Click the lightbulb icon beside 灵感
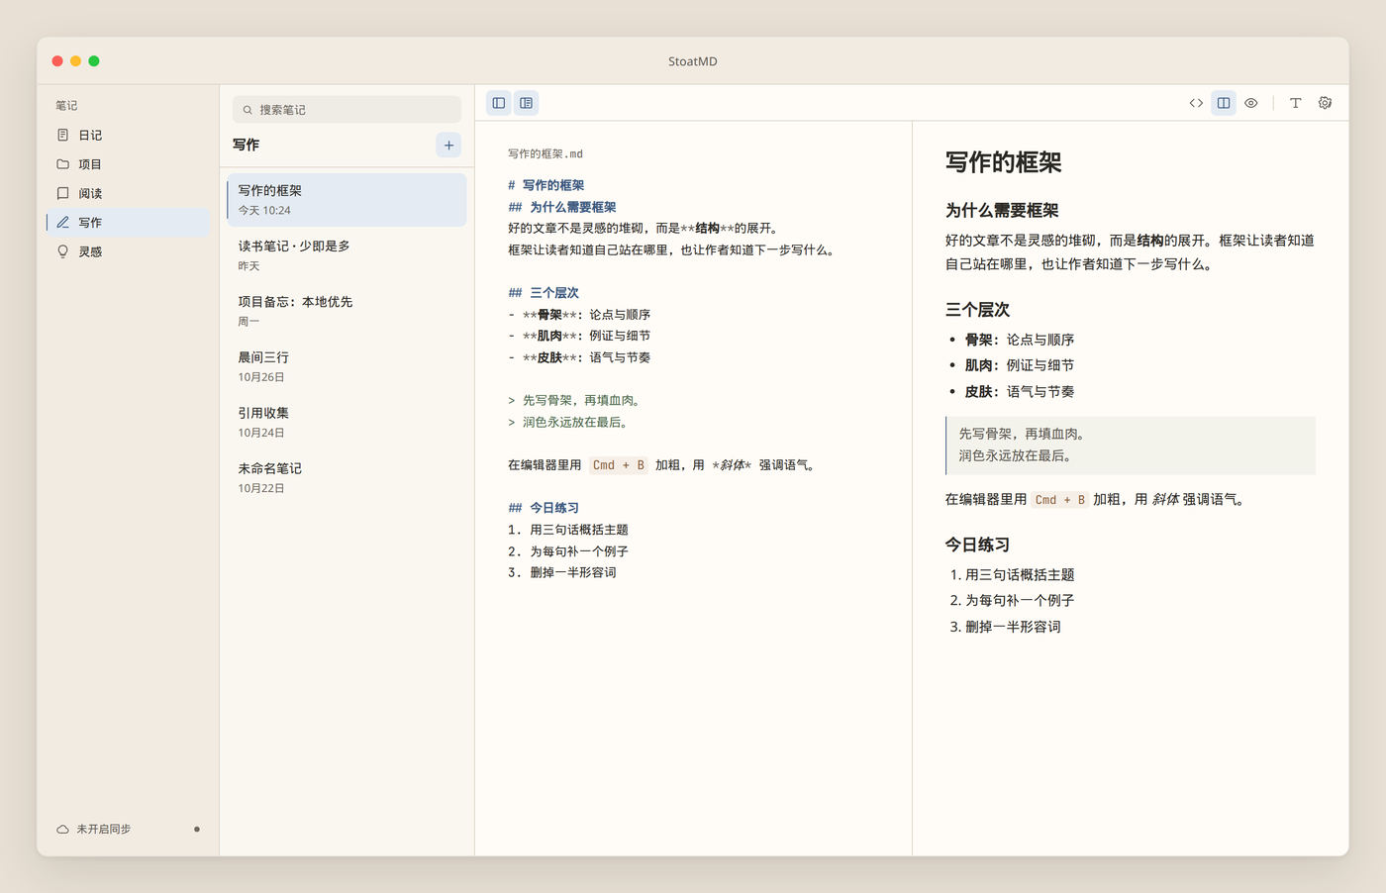Viewport: 1386px width, 893px height. coord(63,251)
